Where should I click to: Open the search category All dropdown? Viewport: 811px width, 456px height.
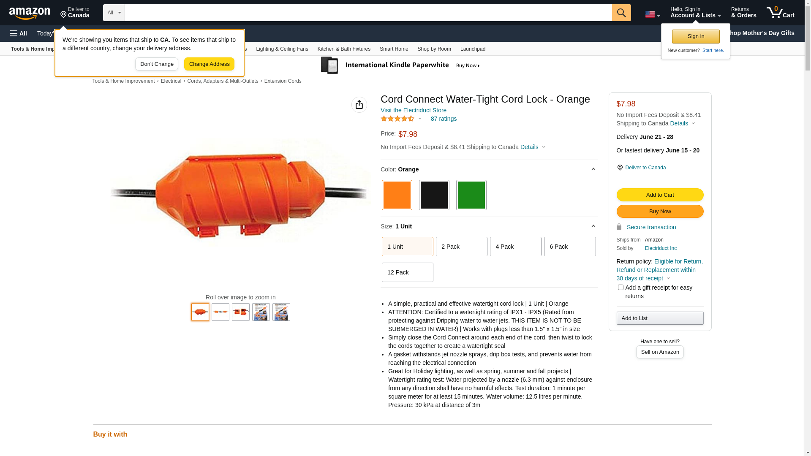coord(114,13)
